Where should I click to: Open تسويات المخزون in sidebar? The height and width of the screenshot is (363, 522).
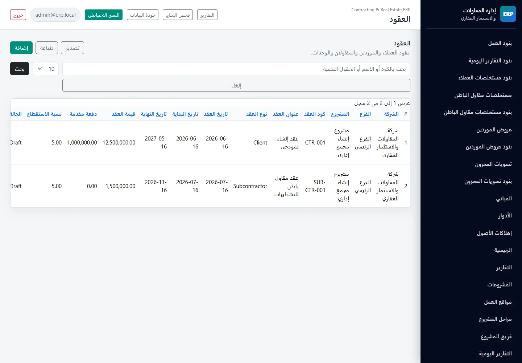[493, 164]
